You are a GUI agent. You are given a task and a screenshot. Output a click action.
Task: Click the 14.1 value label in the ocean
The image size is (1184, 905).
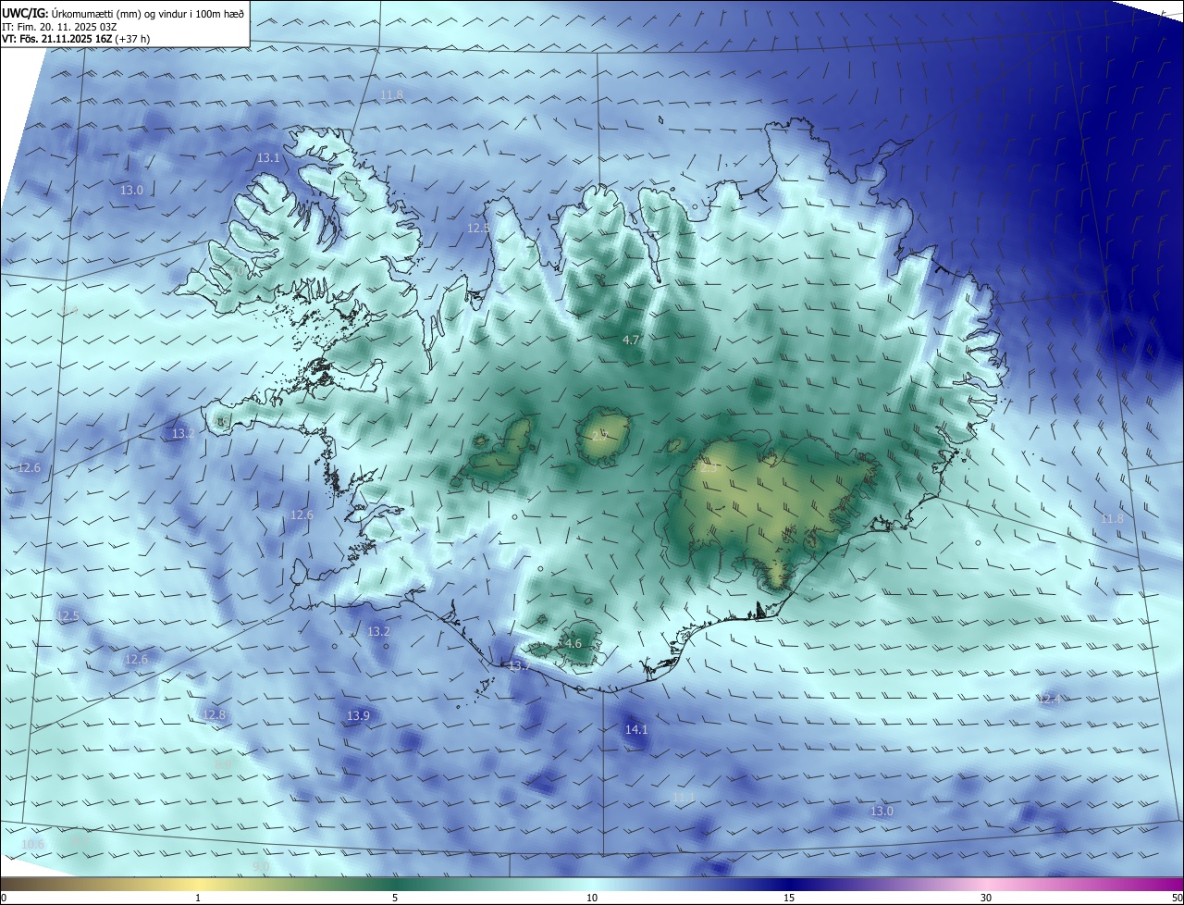tap(636, 730)
